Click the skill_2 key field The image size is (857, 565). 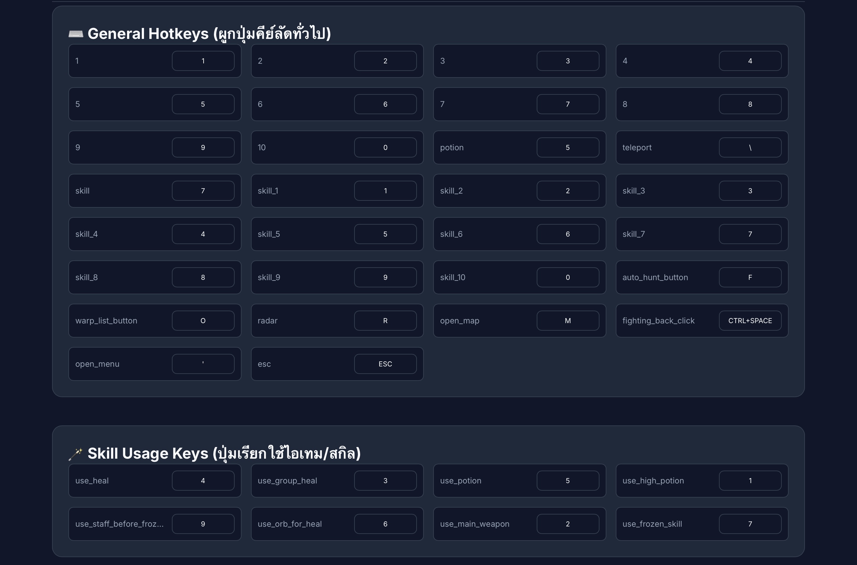[x=568, y=191]
